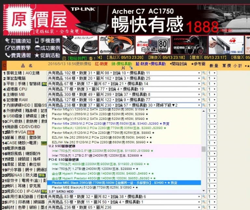Click search icon for 內接硬碟HDD row

pos(203,105)
